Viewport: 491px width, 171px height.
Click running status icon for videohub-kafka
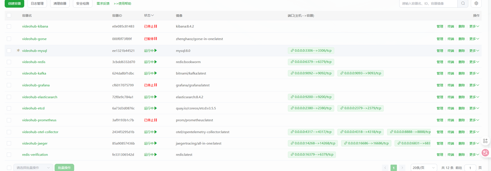156,73
